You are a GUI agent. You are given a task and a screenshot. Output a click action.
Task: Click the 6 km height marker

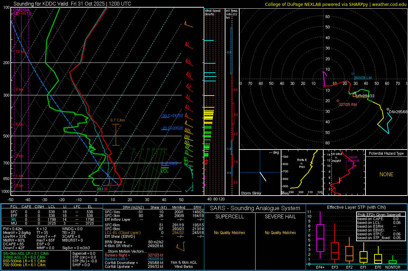click(x=19, y=124)
